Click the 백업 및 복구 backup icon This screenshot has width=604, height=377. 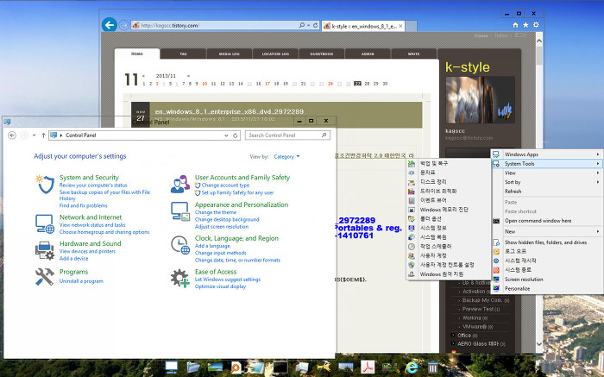[x=412, y=164]
